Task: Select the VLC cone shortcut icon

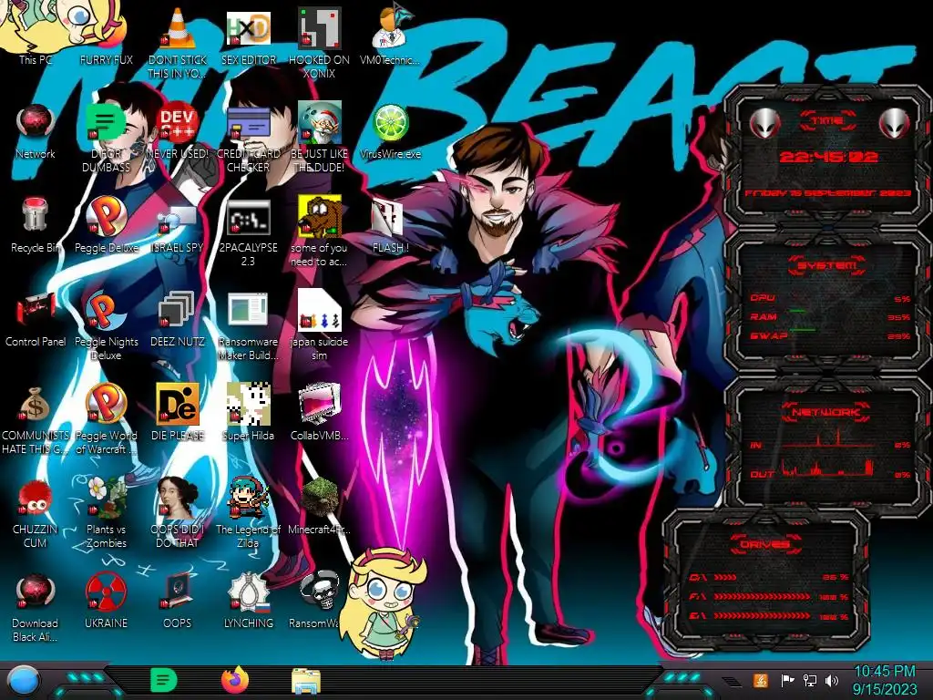Action: [x=178, y=28]
